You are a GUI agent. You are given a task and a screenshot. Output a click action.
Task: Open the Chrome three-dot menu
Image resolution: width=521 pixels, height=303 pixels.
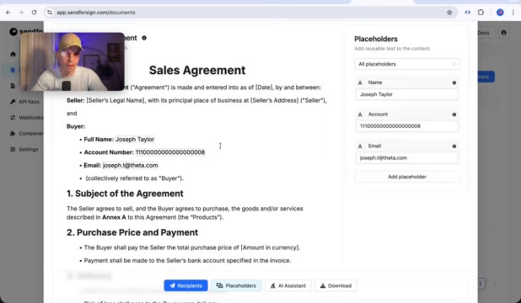tap(513, 13)
